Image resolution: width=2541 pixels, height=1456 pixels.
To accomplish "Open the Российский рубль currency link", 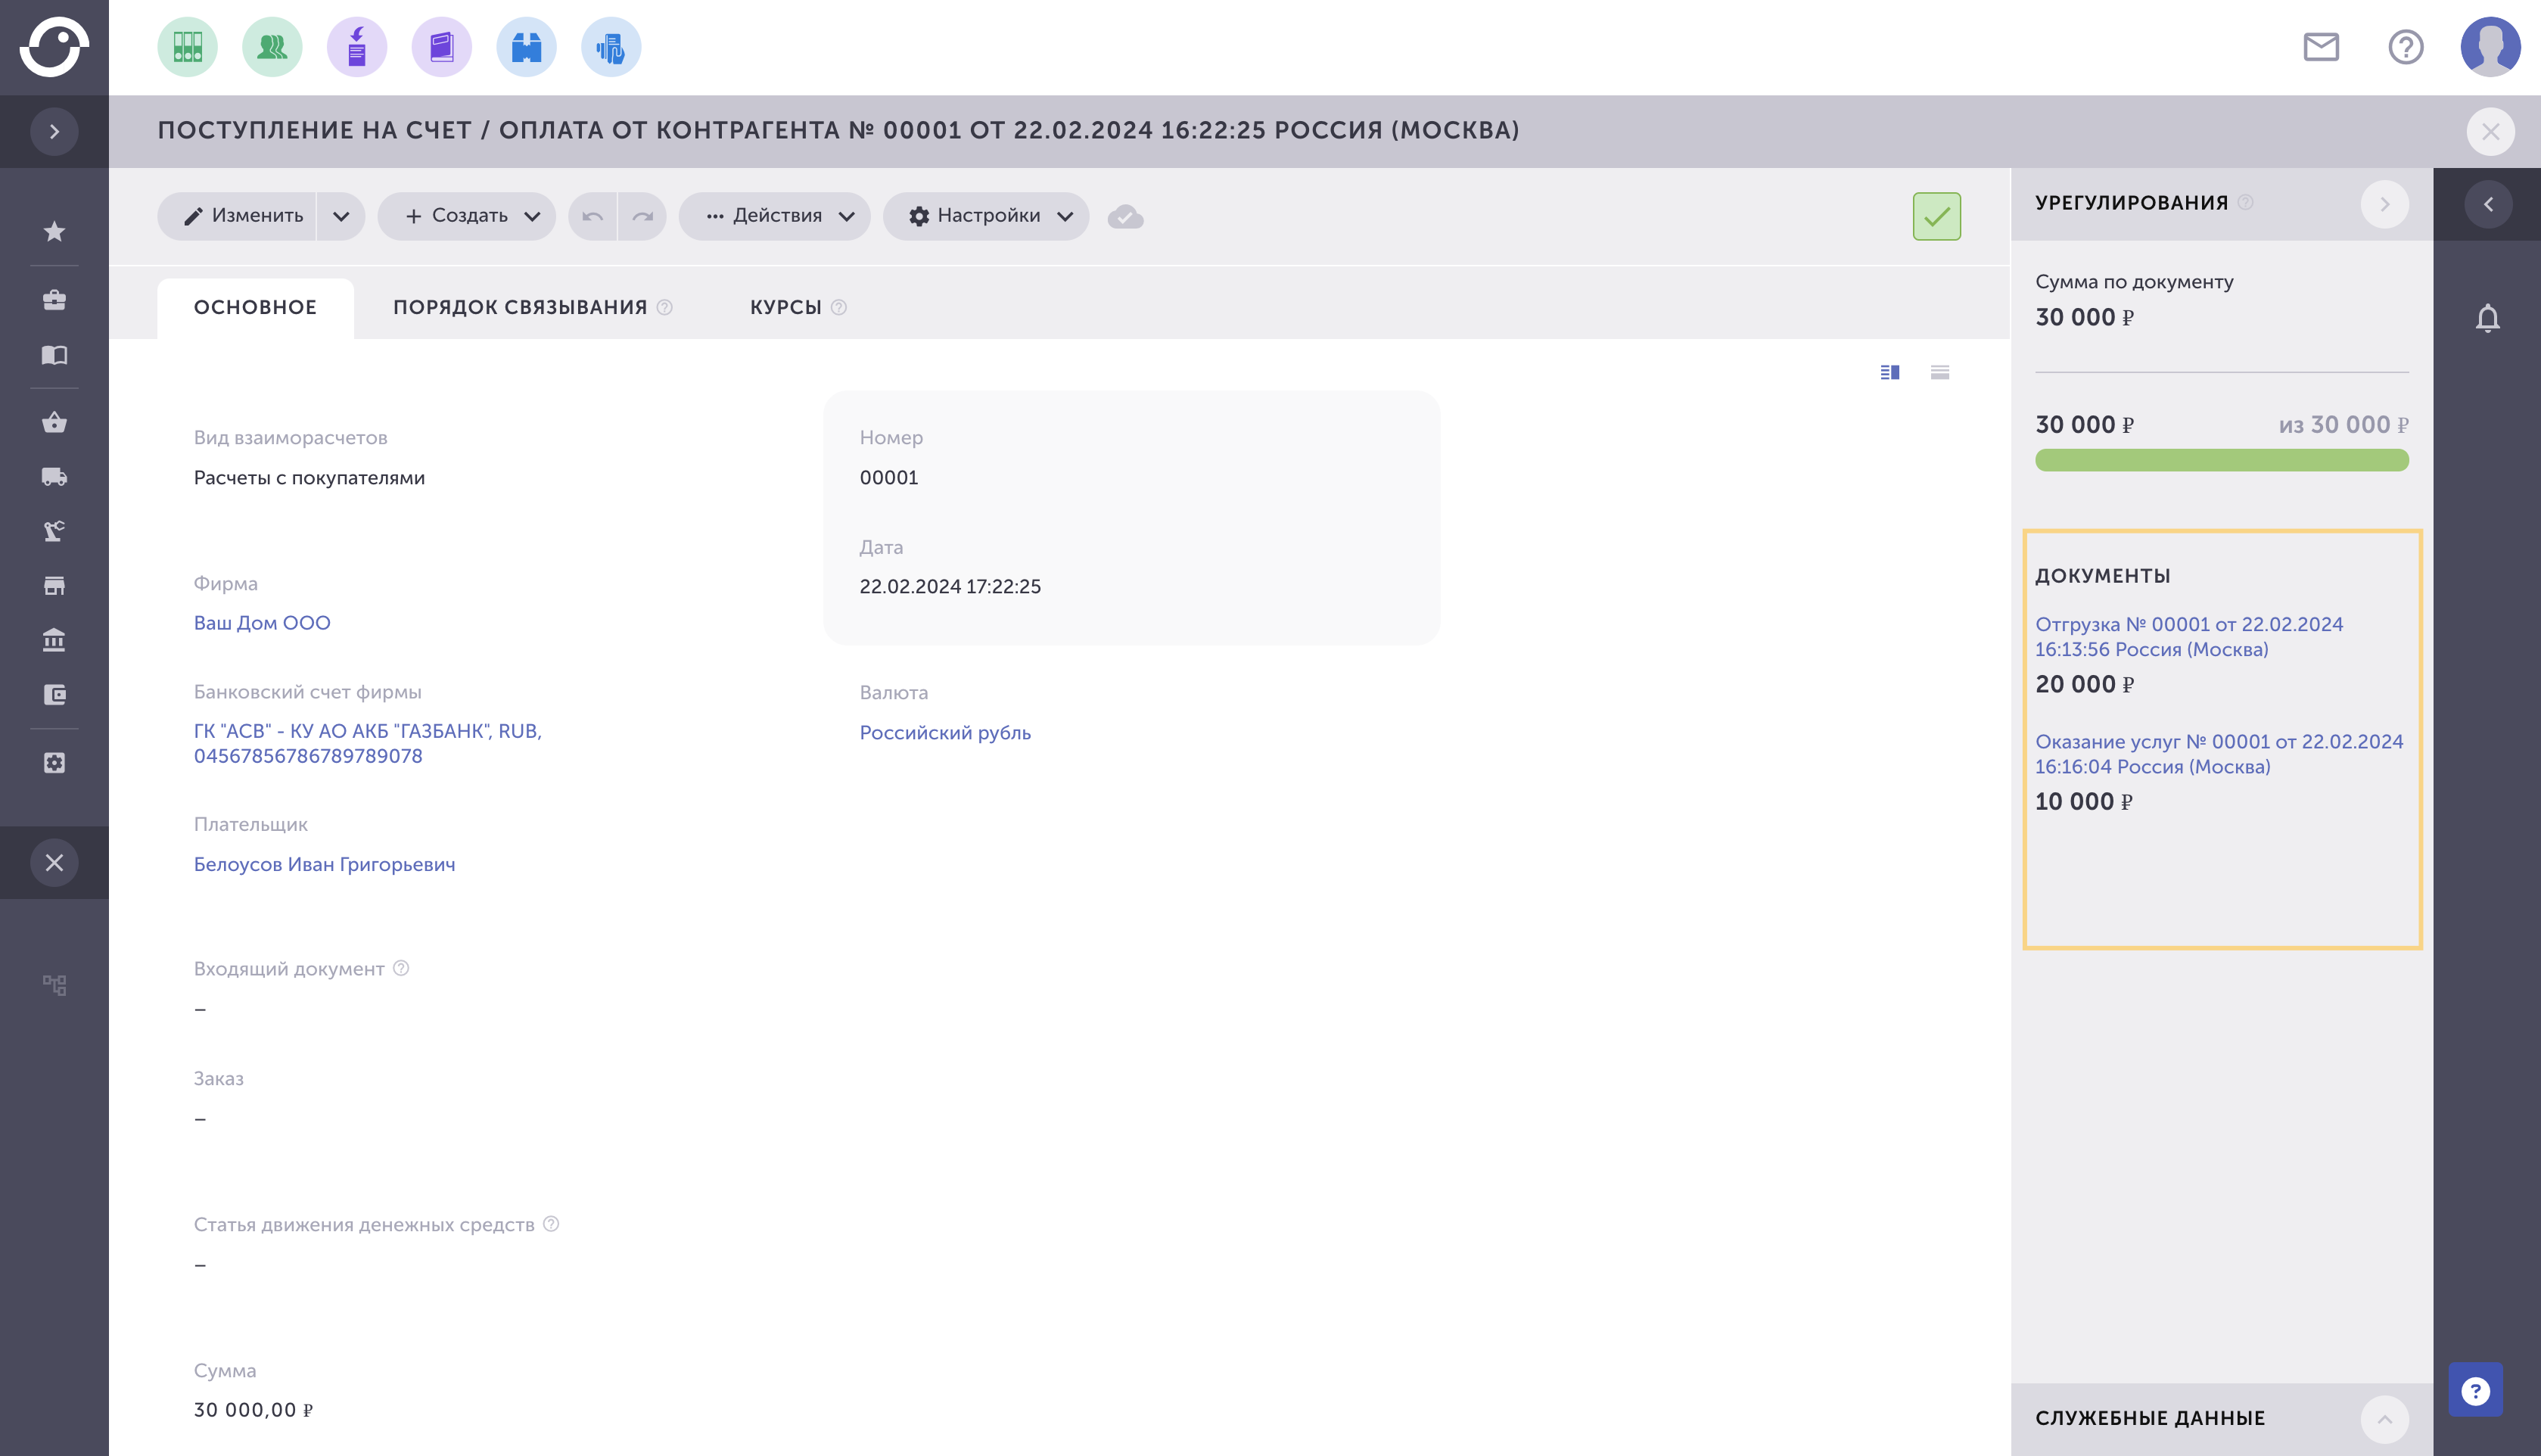I will point(944,733).
